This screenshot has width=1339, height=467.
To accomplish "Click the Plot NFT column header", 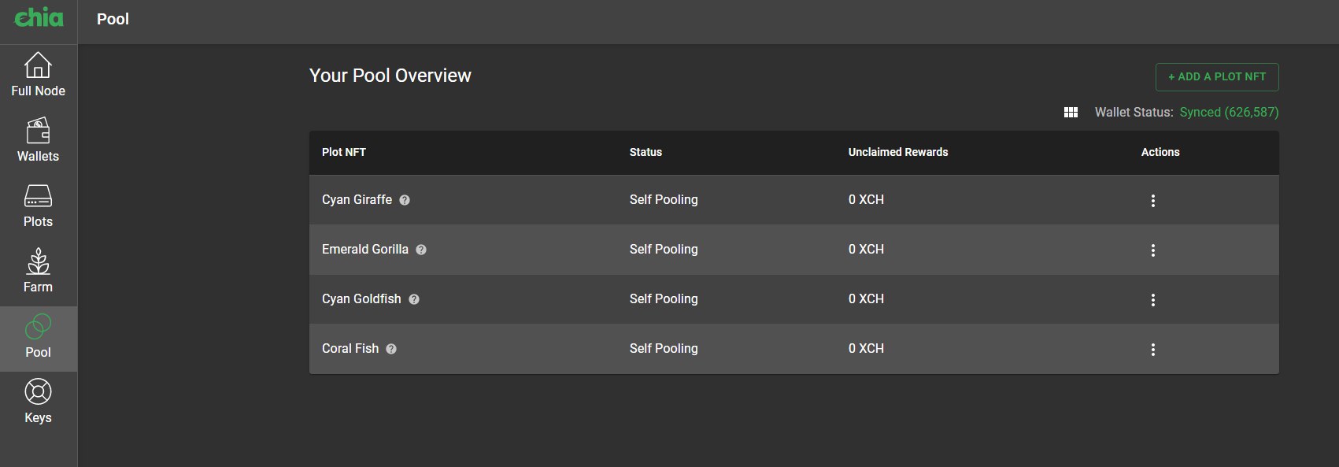I will [344, 152].
